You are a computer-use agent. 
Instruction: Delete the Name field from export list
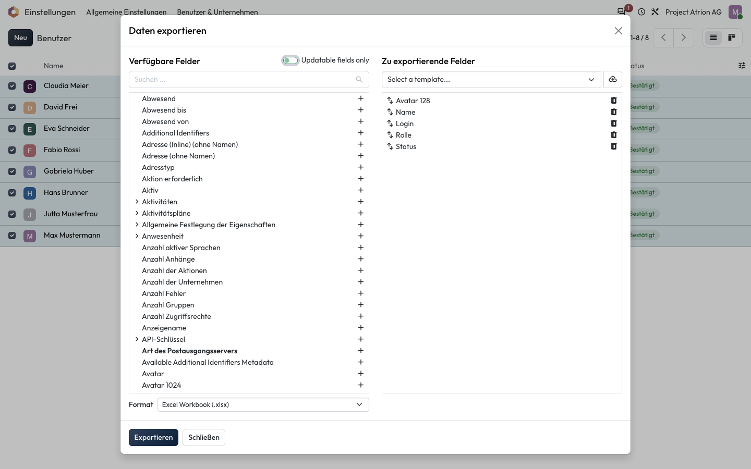[614, 112]
